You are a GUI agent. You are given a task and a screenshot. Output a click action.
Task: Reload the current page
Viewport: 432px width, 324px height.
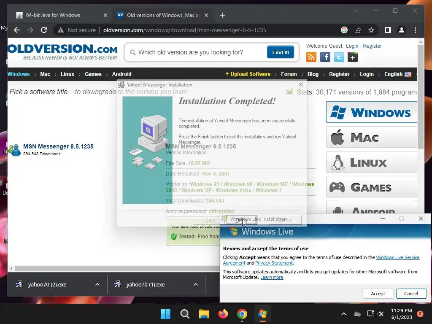(x=44, y=30)
